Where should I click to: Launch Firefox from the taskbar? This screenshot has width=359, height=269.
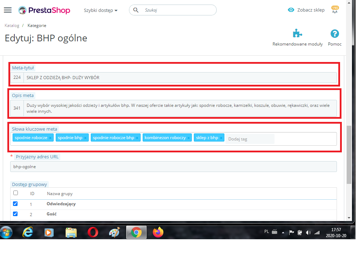[158, 233]
